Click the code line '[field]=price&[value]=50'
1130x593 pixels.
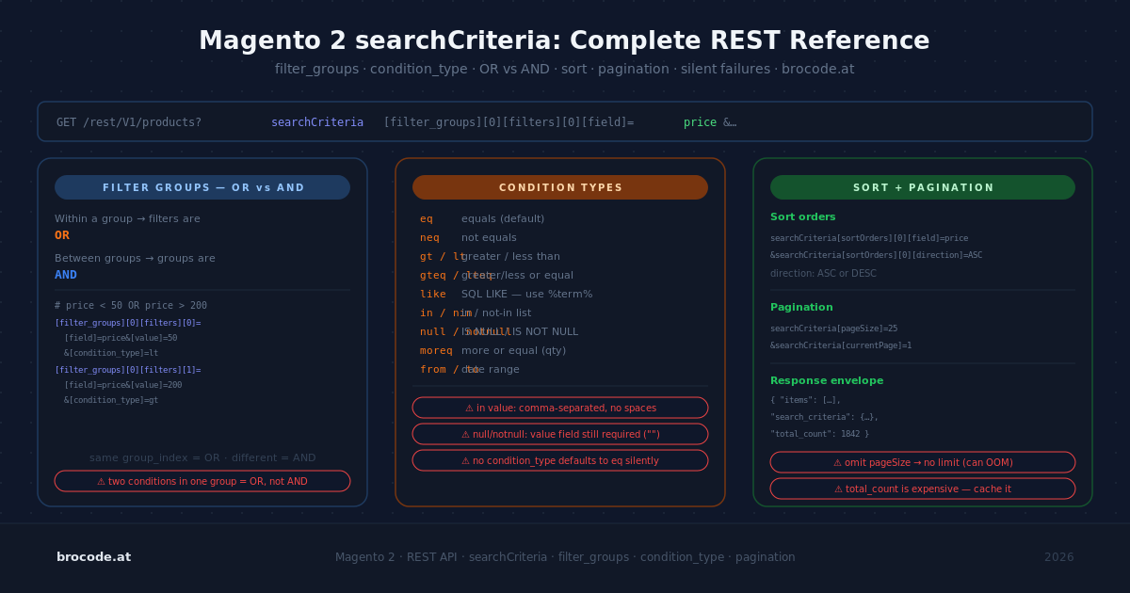121,338
